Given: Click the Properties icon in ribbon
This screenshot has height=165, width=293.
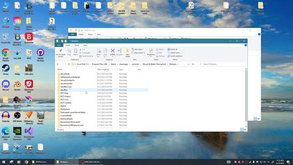Looking at the screenshot, I should click(151, 51).
